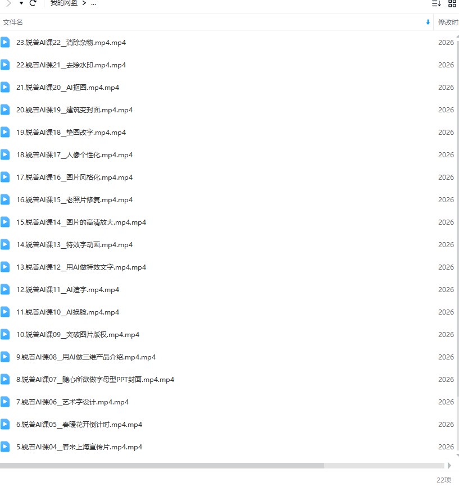
Task: Click video icon of 消除杂物.mp4 file
Action: [x=5, y=42]
